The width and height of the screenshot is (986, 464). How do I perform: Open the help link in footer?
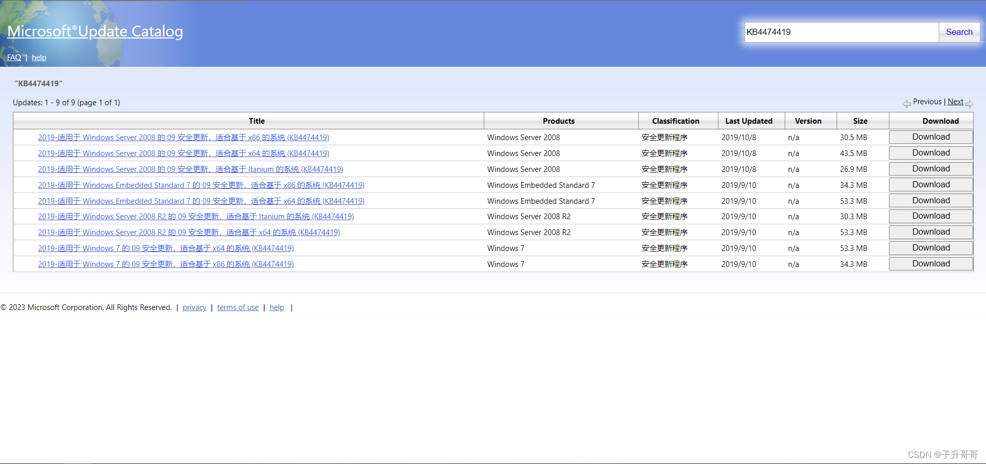click(277, 307)
